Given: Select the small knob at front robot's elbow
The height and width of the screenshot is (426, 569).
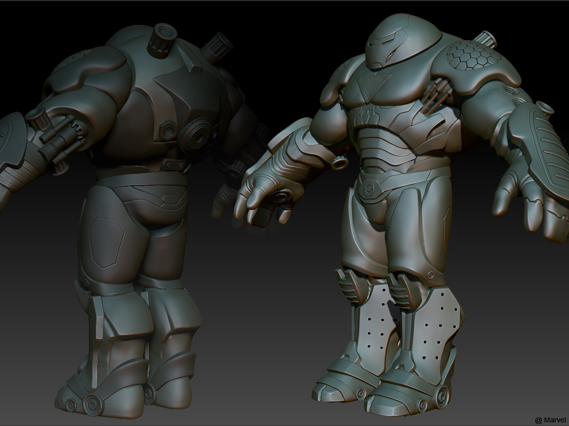Looking at the screenshot, I should tap(338, 161).
